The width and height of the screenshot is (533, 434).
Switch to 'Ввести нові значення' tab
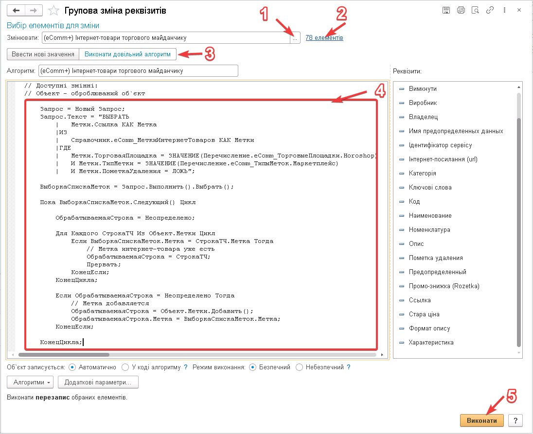tap(43, 54)
